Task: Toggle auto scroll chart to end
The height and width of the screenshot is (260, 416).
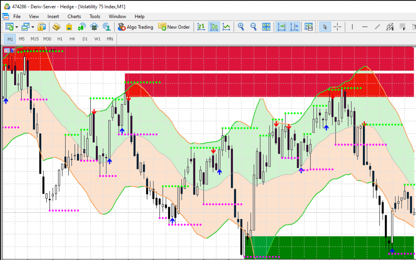Action: [281, 27]
